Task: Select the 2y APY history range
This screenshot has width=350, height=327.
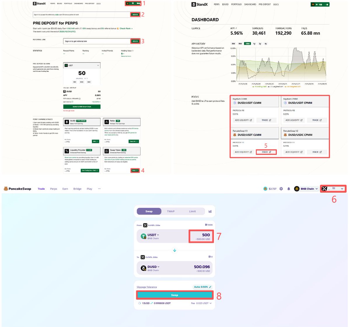Action: (260, 44)
